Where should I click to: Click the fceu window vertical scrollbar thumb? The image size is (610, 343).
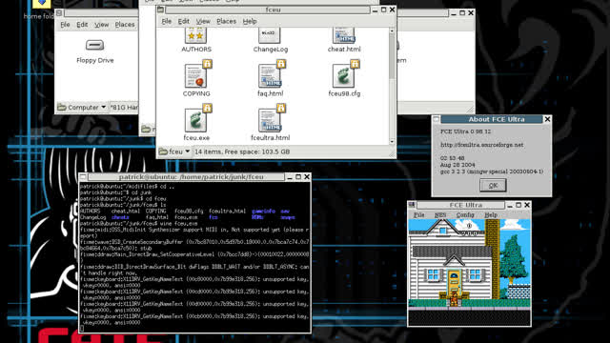tap(392, 57)
